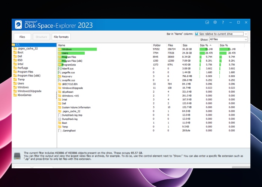
Task: Click 35.20 GB size value
Action: point(187,49)
